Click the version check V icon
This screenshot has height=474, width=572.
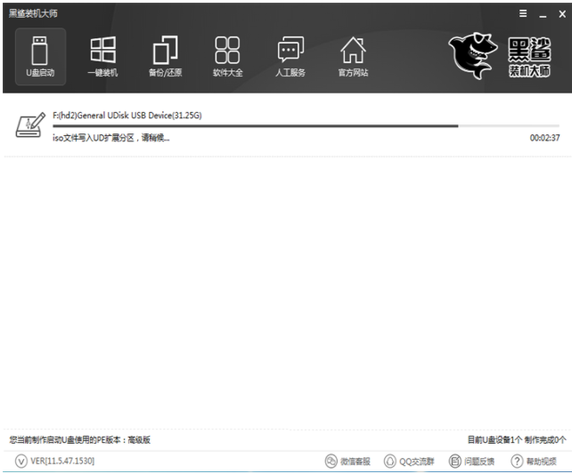pyautogui.click(x=21, y=461)
